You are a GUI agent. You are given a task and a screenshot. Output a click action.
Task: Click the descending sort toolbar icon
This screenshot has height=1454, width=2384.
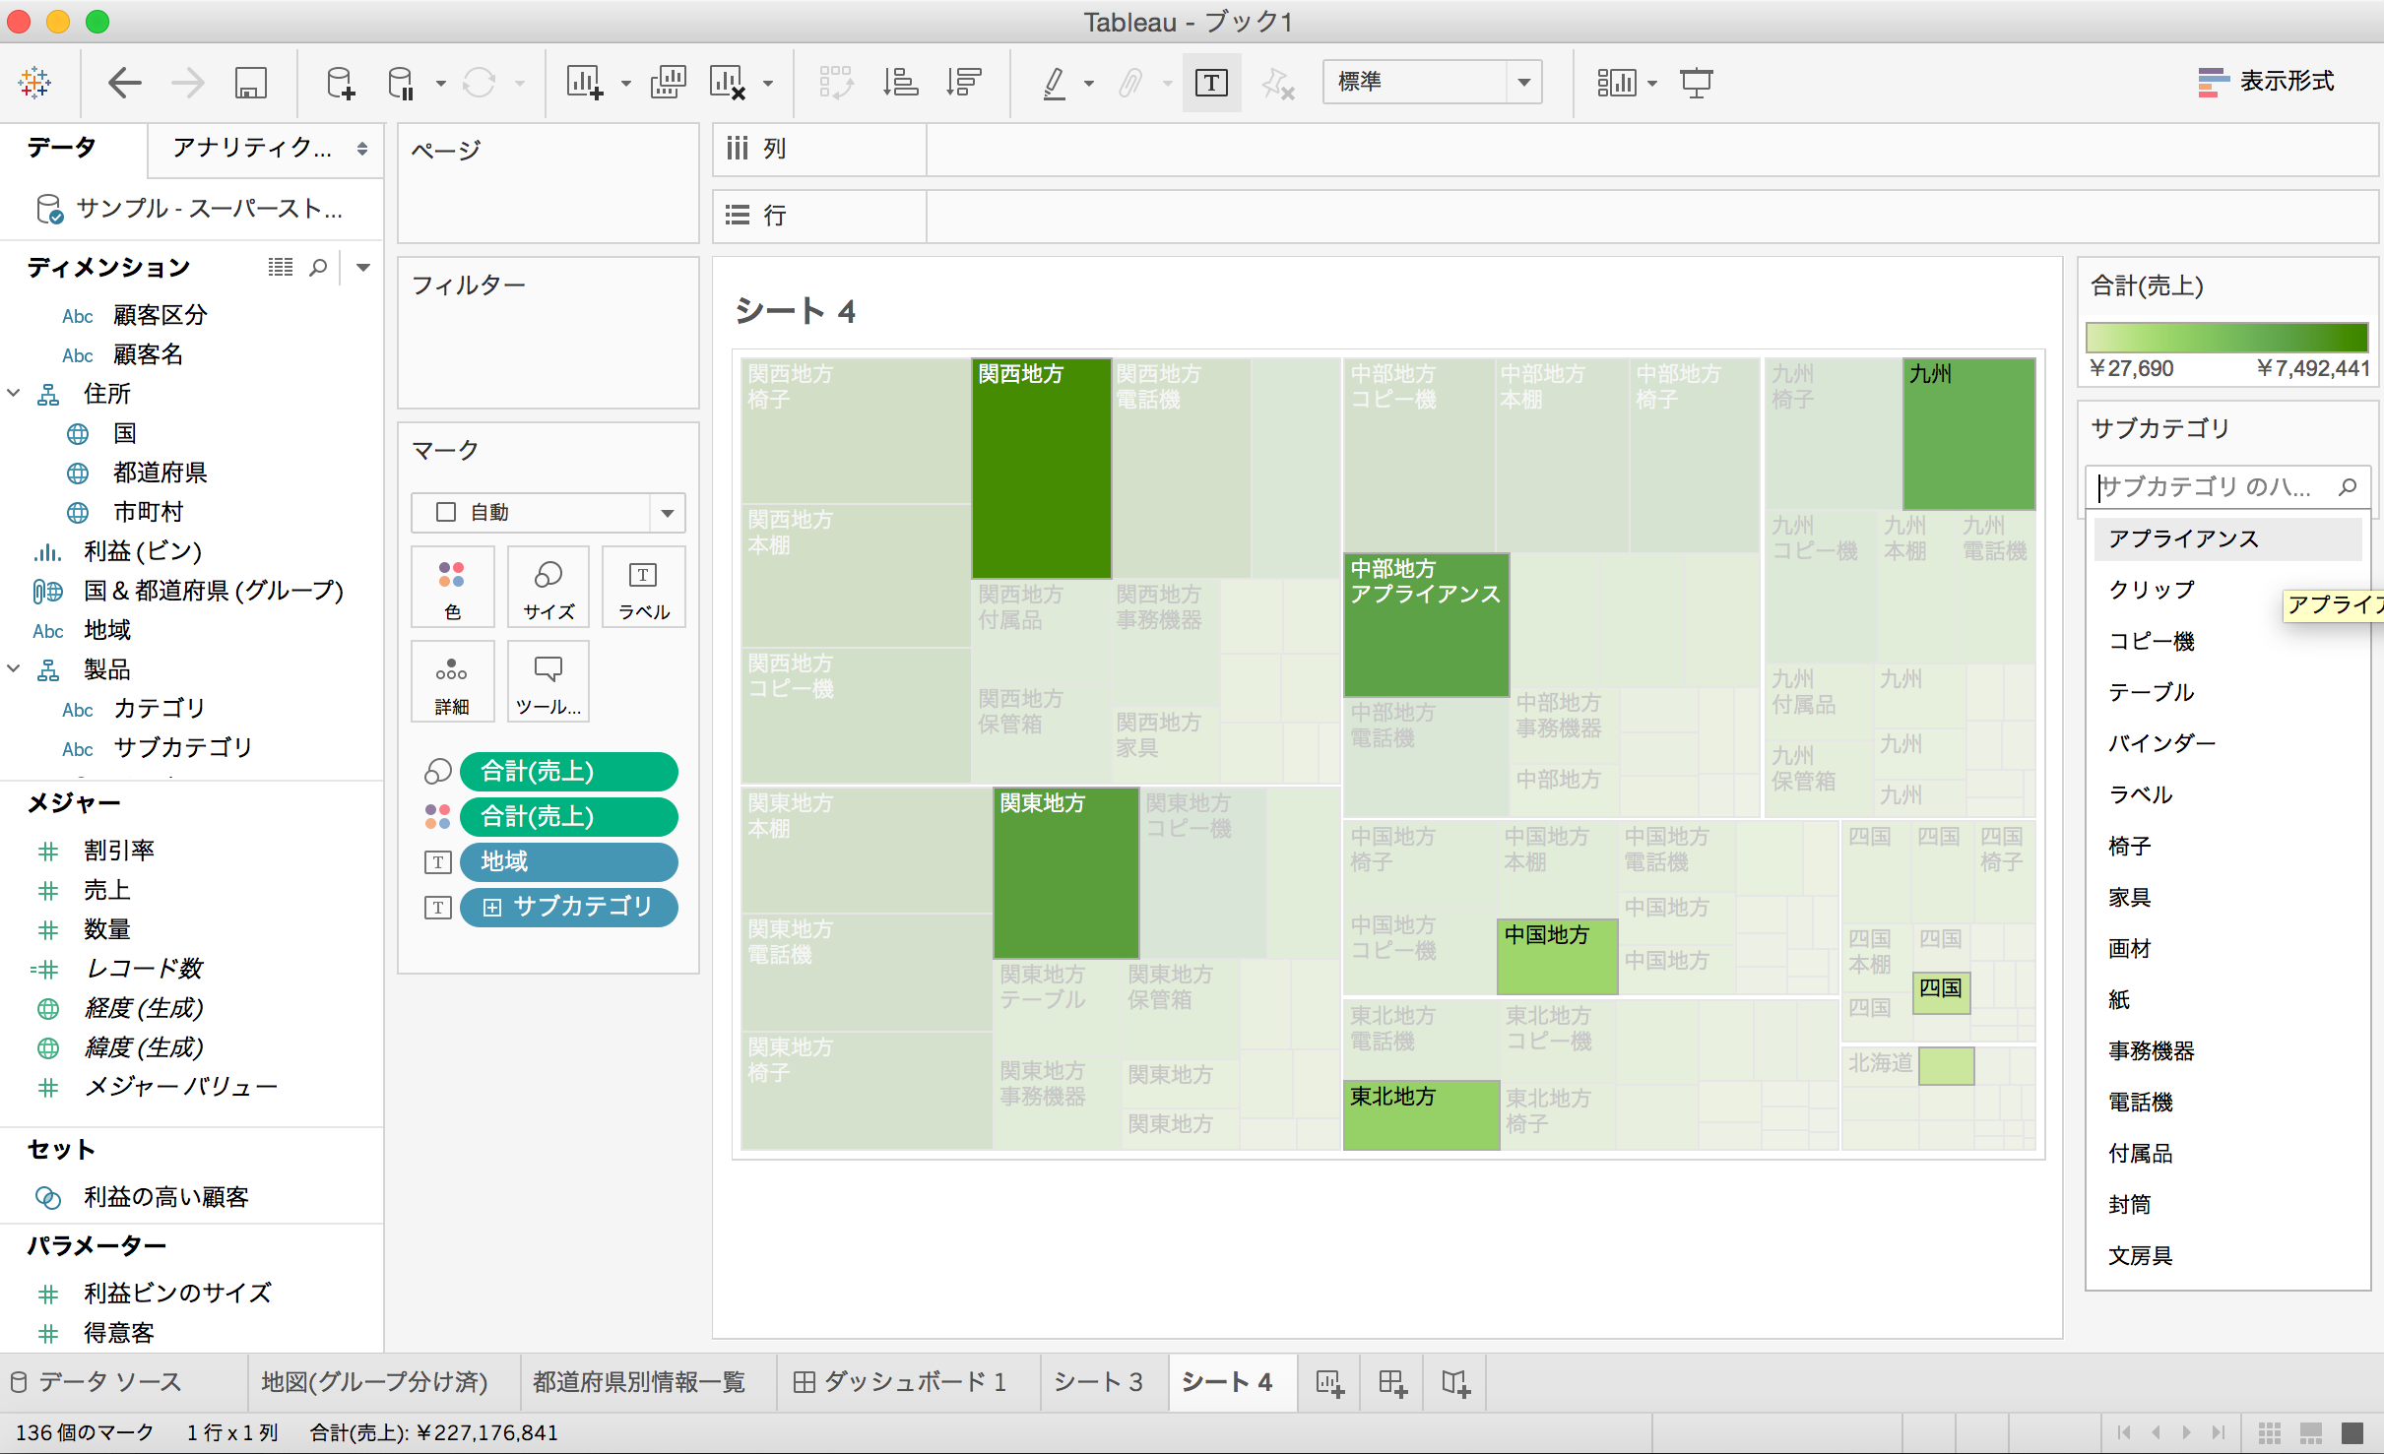963,82
